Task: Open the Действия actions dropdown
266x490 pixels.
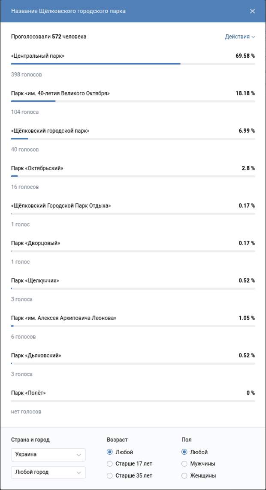Action: tap(240, 37)
